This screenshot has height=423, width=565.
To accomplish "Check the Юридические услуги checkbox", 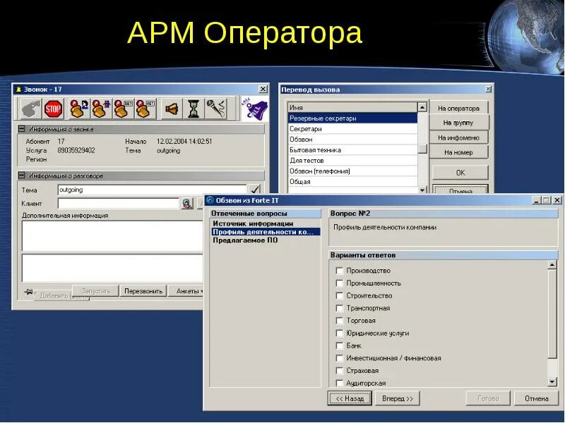I will coord(339,333).
